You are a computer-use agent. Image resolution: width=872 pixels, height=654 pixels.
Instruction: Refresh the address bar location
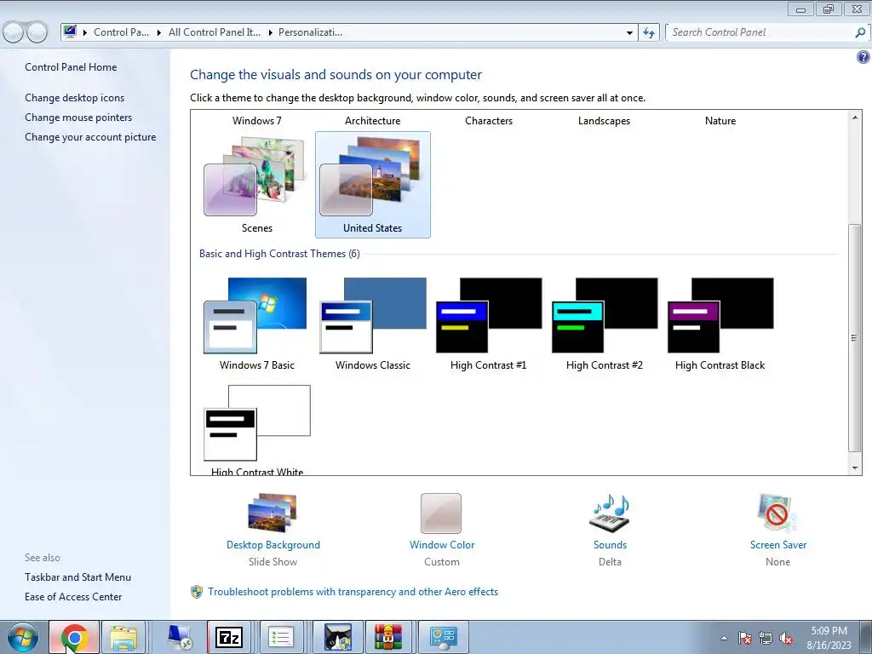tap(649, 32)
